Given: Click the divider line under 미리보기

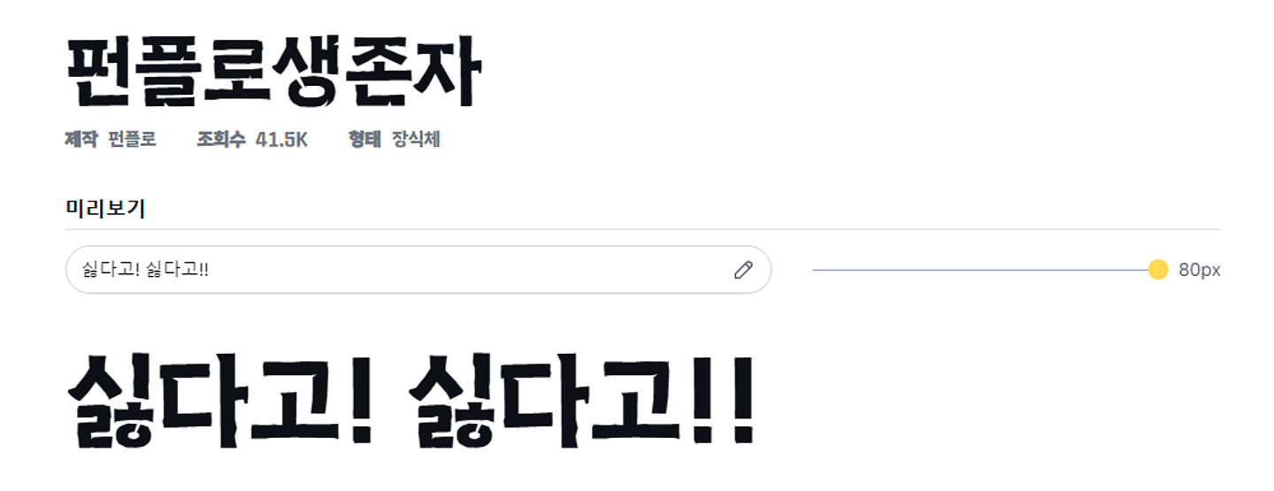Looking at the screenshot, I should [643, 229].
